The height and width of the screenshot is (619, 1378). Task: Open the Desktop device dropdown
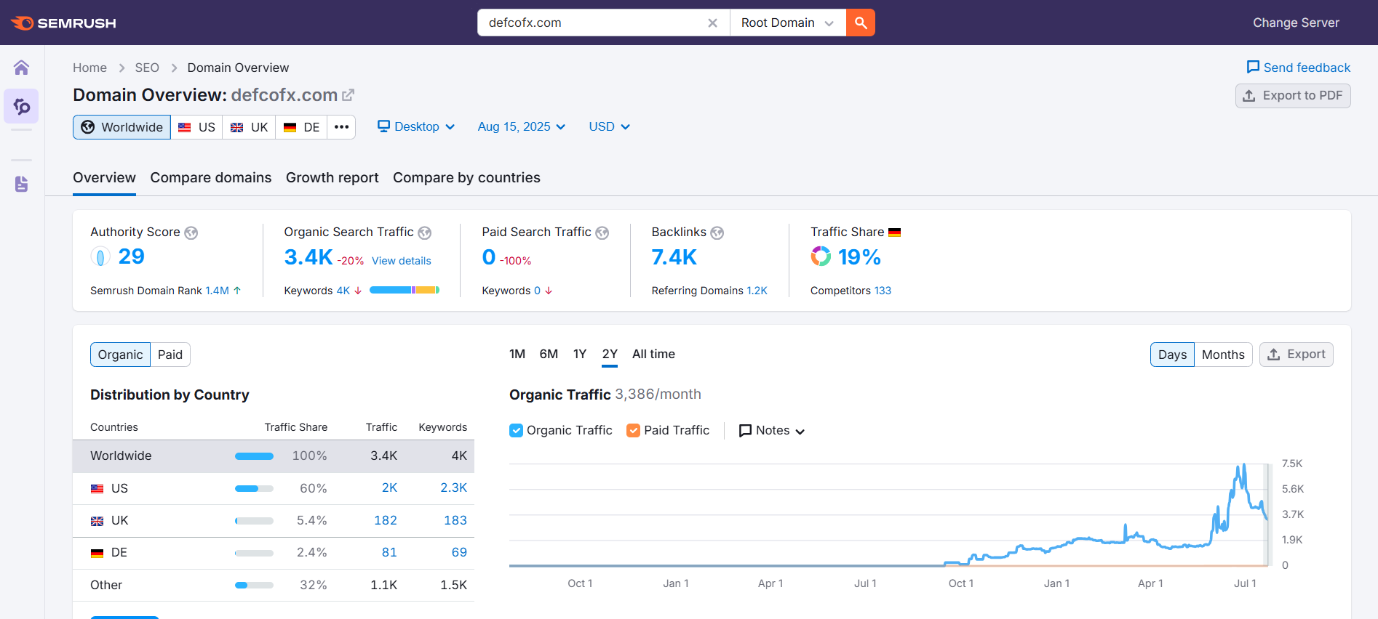pyautogui.click(x=416, y=127)
